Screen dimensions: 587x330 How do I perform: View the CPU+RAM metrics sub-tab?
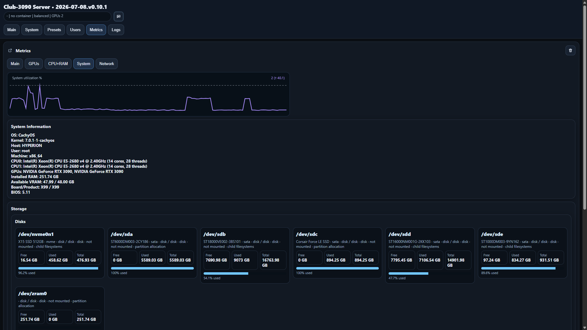coord(58,64)
